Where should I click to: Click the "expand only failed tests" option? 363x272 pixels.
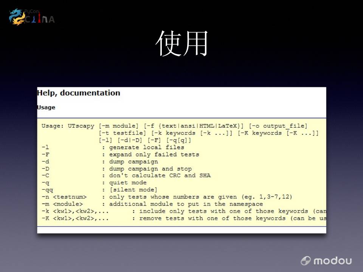coord(154,155)
